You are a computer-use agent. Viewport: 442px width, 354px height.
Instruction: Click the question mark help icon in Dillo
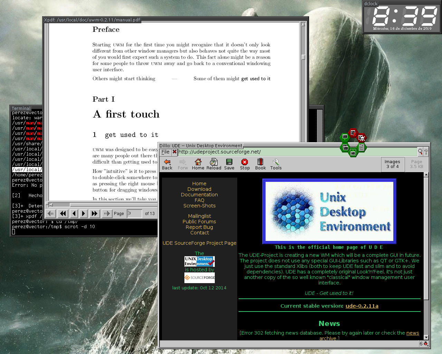coord(426,151)
